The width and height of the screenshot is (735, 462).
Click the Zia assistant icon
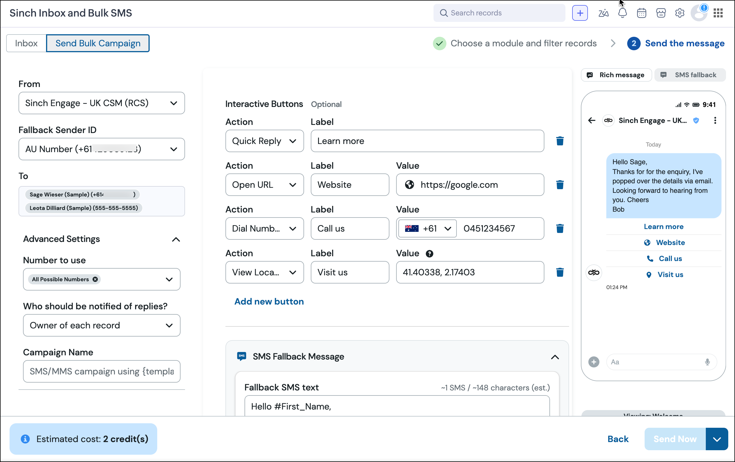pyautogui.click(x=603, y=13)
